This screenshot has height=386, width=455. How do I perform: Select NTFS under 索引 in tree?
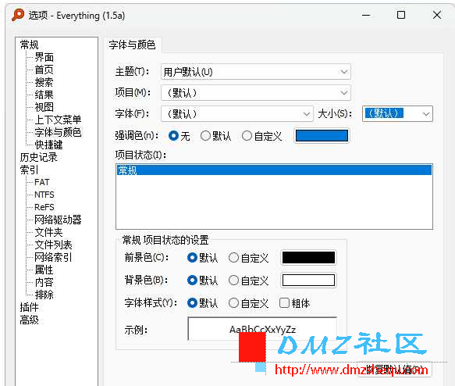coord(44,195)
